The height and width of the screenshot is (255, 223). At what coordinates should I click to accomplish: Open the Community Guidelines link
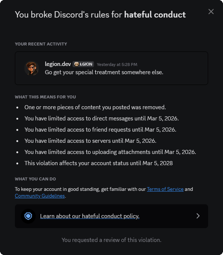(x=40, y=196)
